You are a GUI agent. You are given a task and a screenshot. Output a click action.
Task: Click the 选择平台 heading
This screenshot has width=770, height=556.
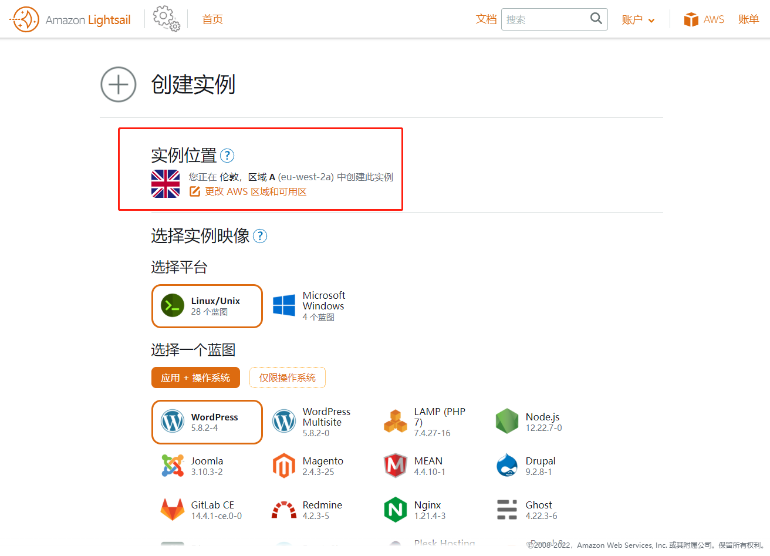tap(179, 267)
